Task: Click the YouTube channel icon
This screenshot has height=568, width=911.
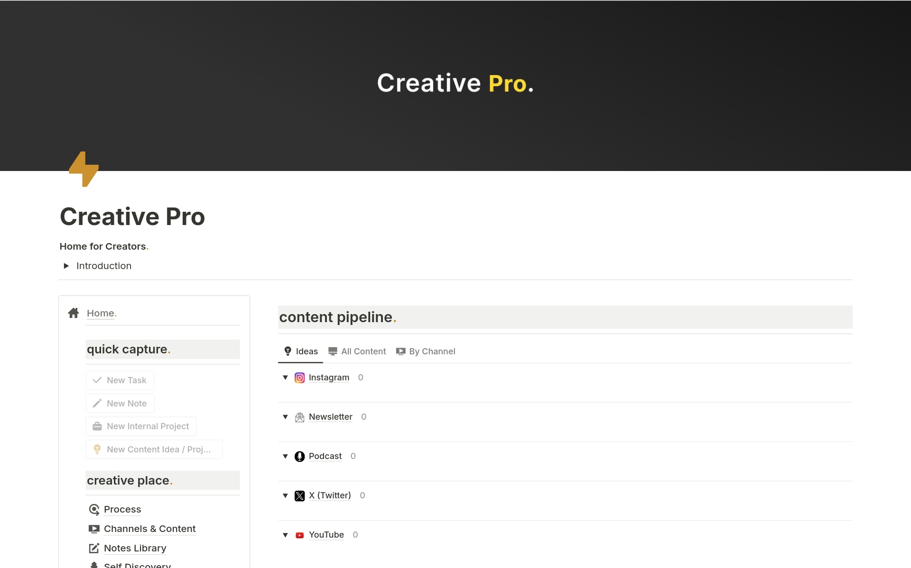Action: (x=299, y=534)
